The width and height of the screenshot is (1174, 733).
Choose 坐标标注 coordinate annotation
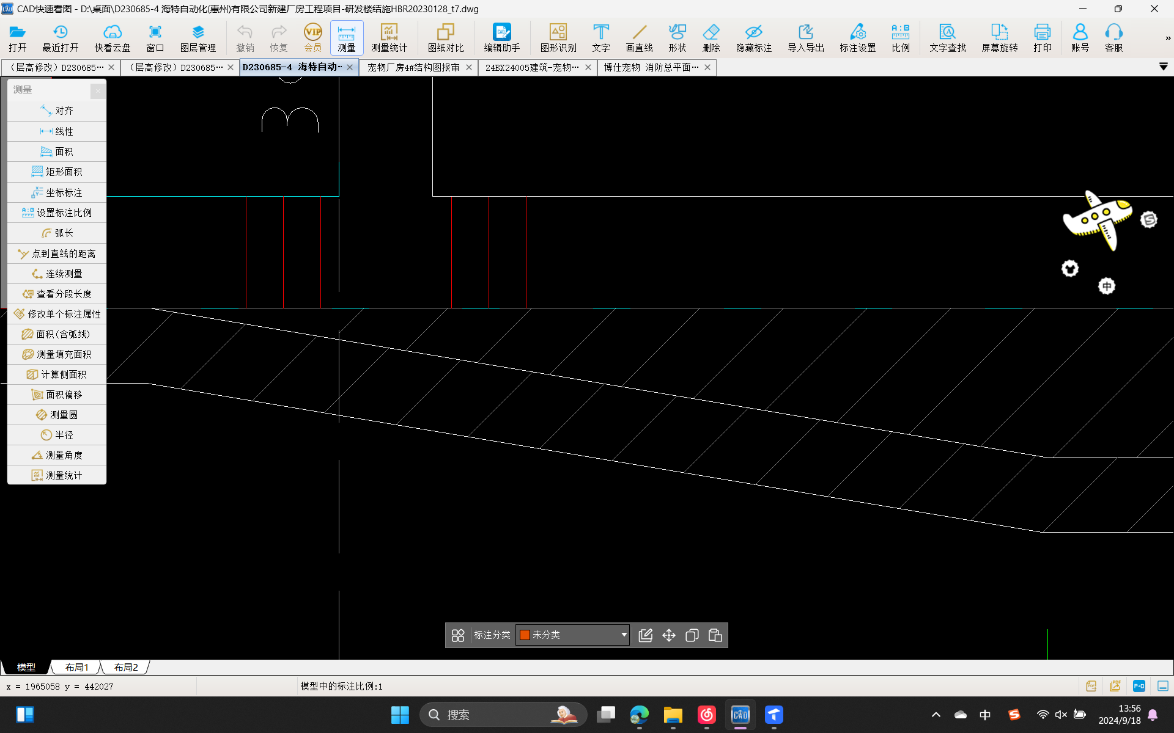(x=57, y=192)
